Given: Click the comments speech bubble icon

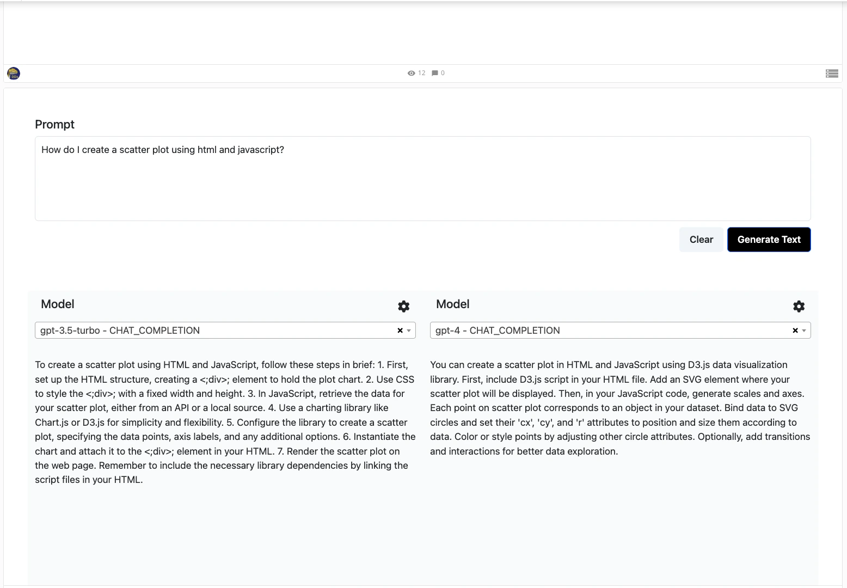Looking at the screenshot, I should (435, 73).
